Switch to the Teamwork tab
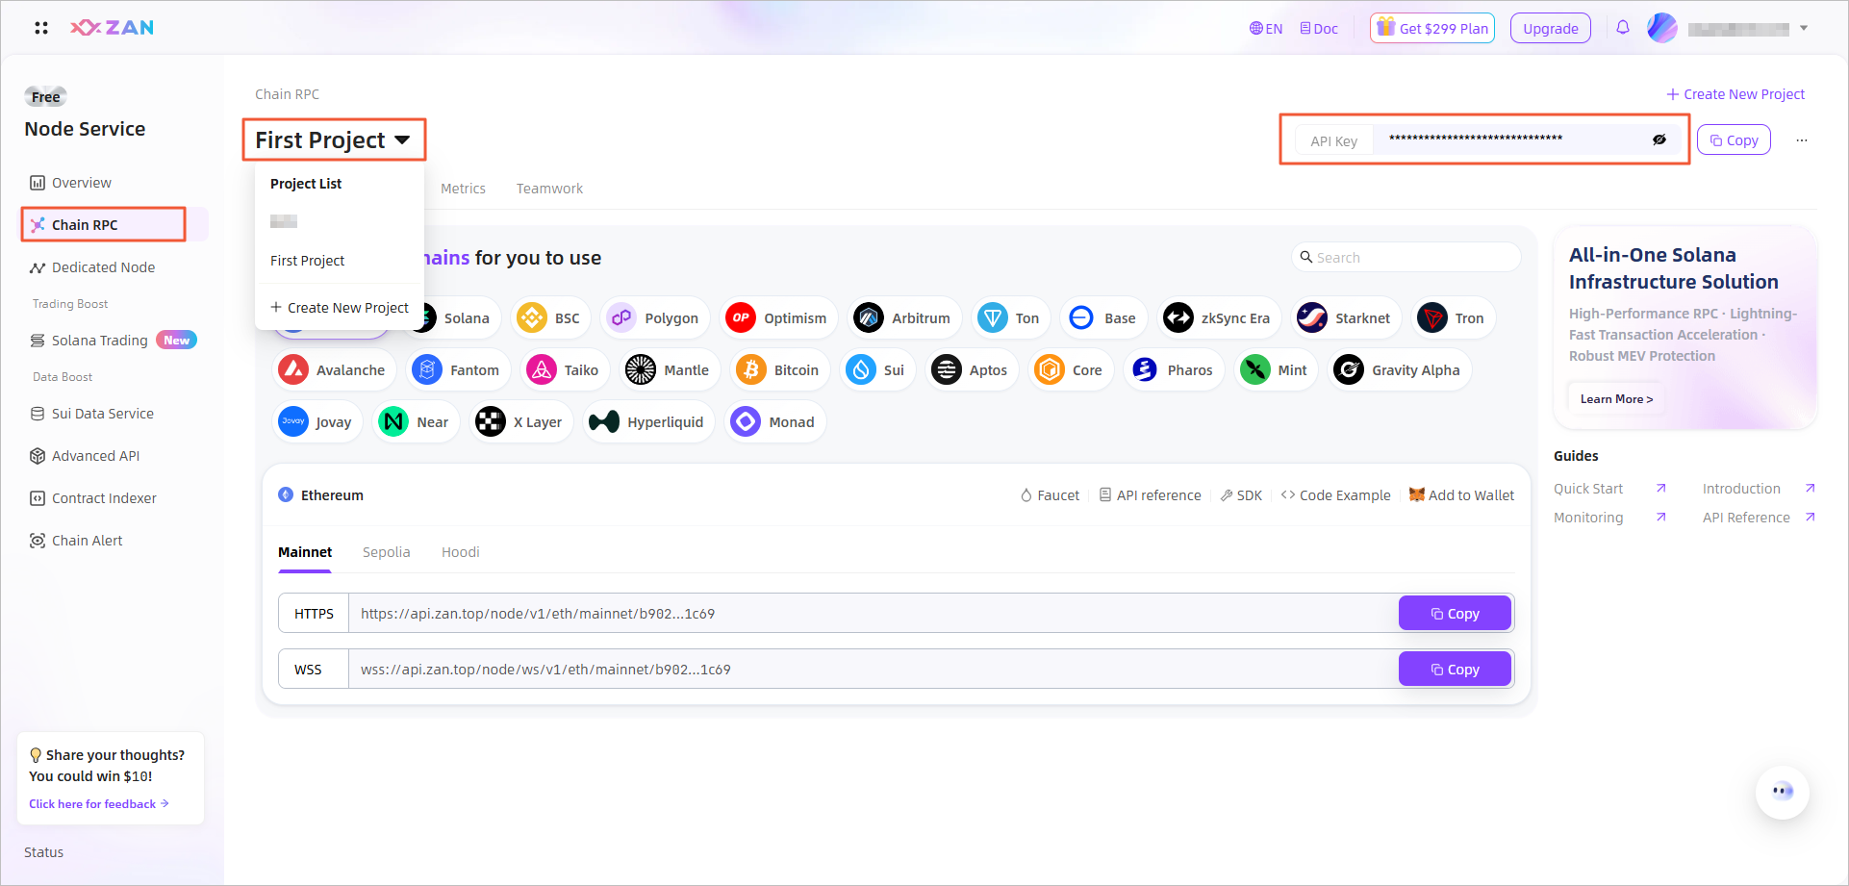Viewport: 1849px width, 886px height. [549, 189]
